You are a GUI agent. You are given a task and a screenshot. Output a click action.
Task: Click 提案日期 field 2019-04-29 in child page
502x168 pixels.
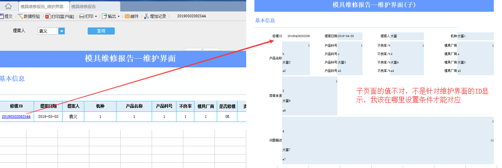tap(350, 36)
